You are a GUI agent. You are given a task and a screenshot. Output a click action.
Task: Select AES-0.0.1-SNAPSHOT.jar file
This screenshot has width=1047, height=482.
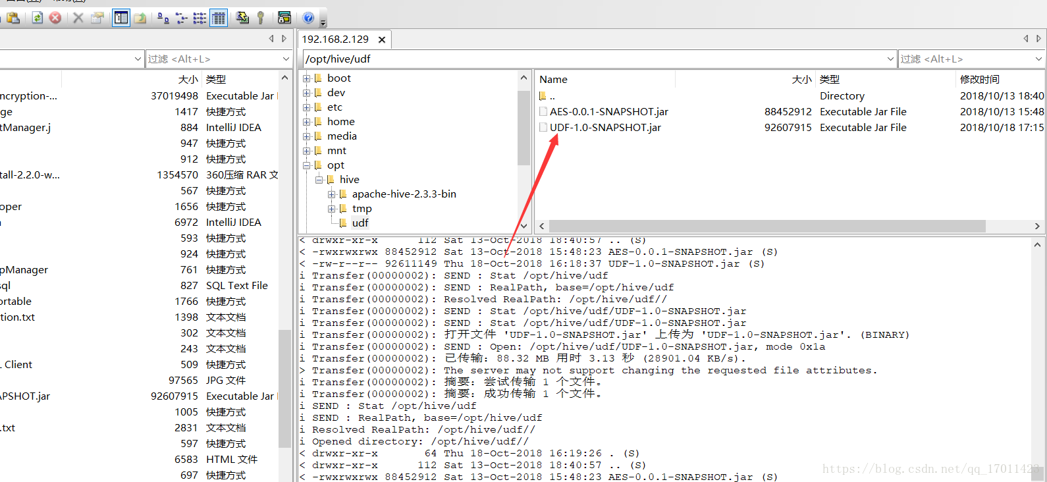click(609, 111)
